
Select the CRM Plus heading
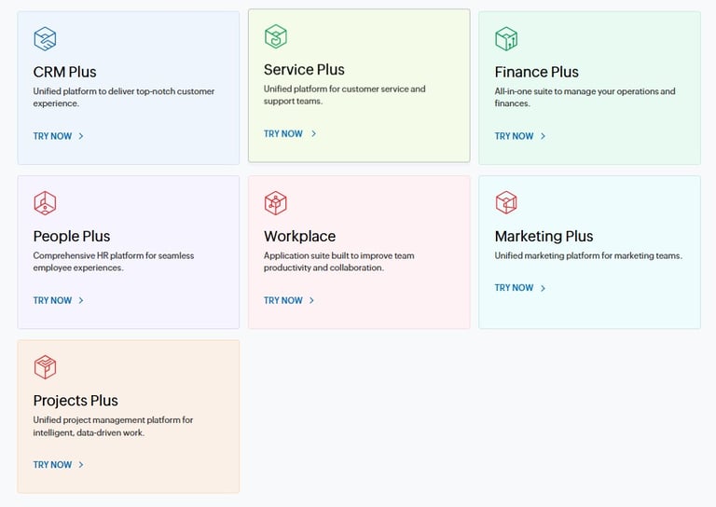(64, 72)
